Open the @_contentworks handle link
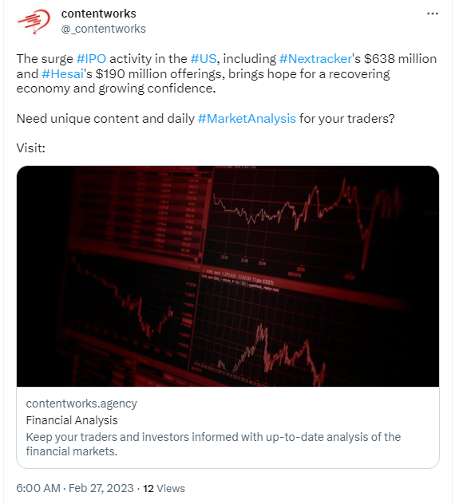This screenshot has height=504, width=463. click(103, 29)
